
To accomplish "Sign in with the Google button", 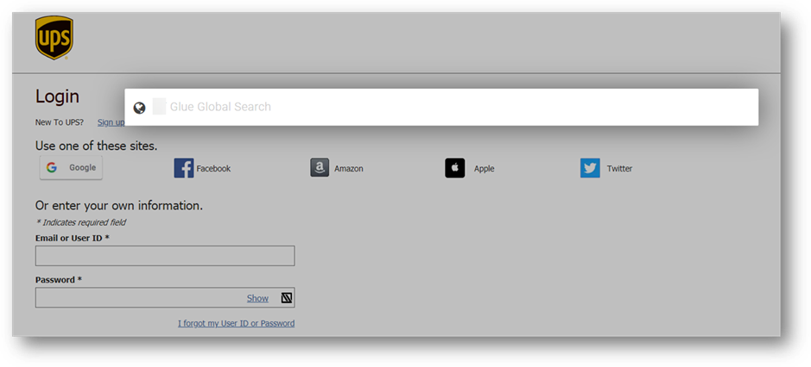I will (71, 168).
